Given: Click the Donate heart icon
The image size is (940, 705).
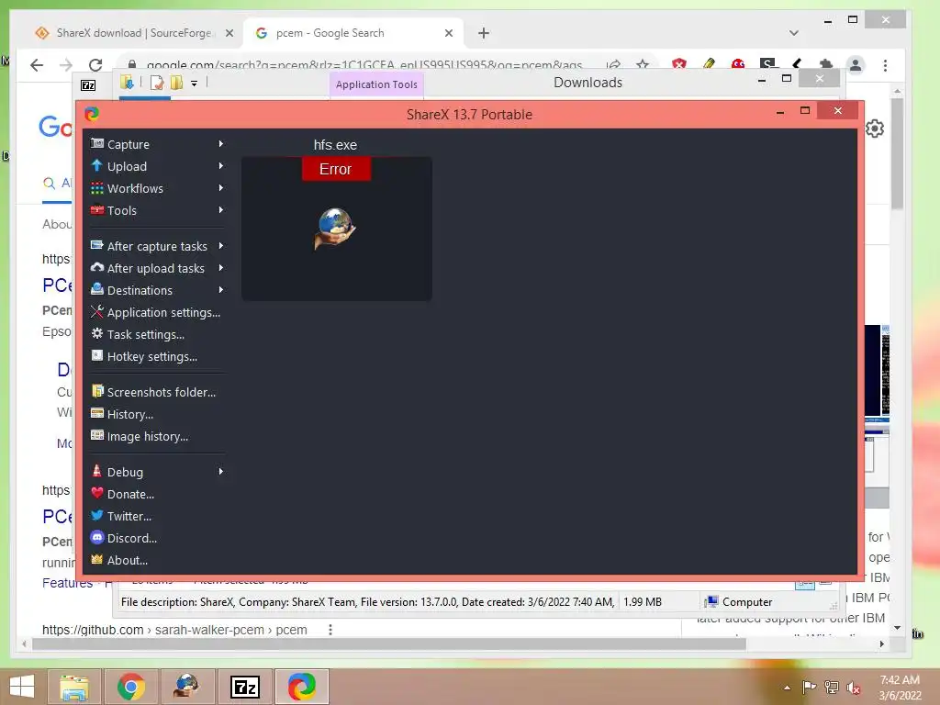Looking at the screenshot, I should [x=96, y=493].
